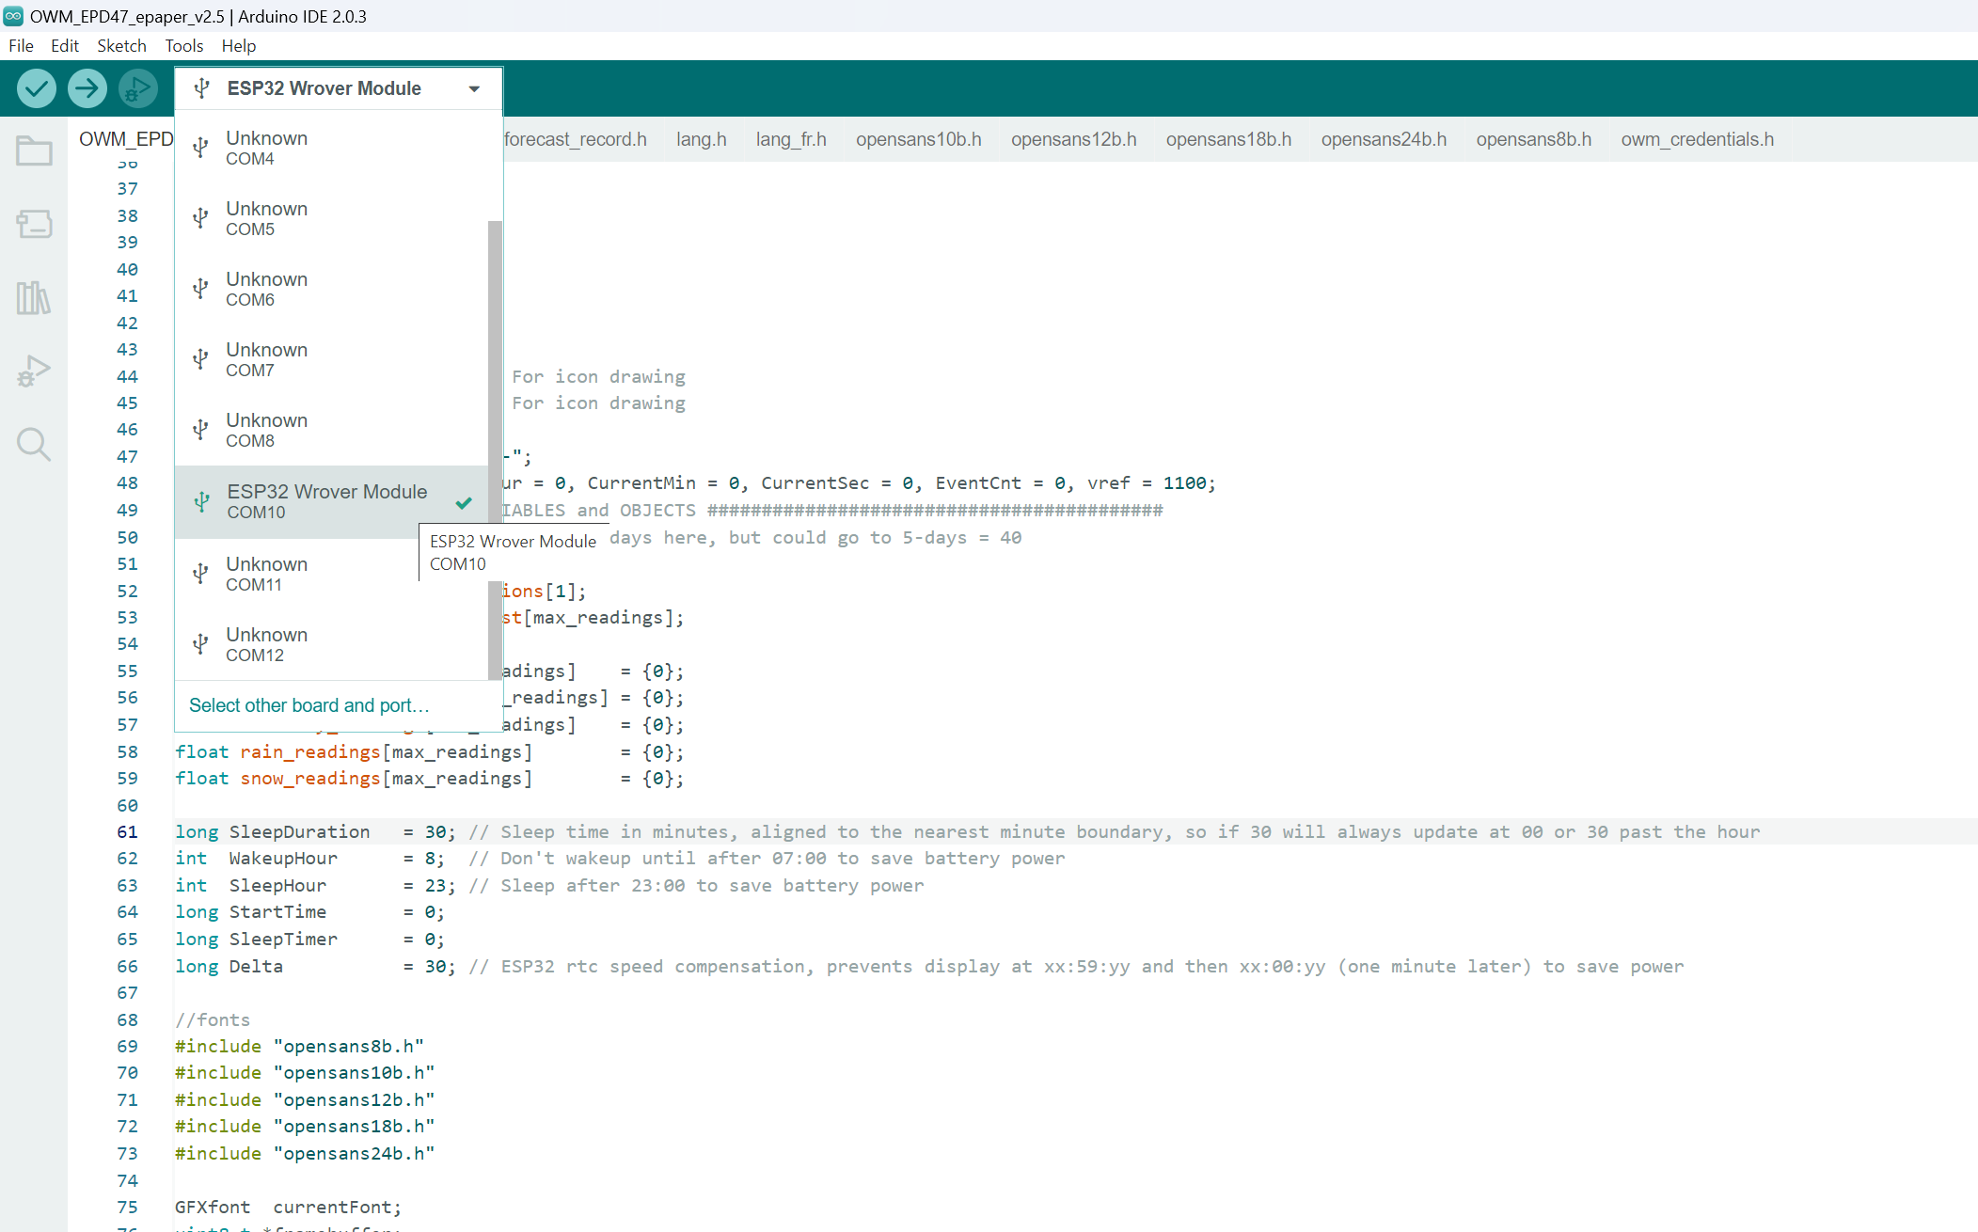Open the Library Manager sidebar icon
Viewport: 1978px width, 1232px height.
click(x=34, y=298)
